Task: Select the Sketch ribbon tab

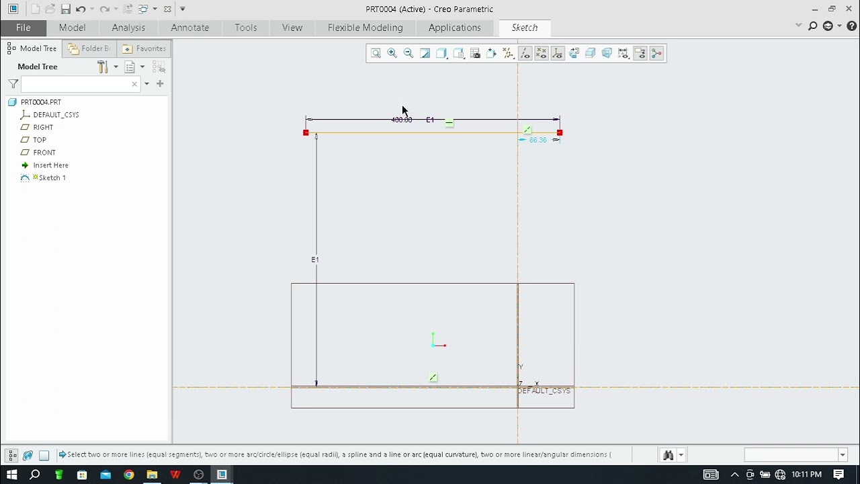Action: coord(525,28)
